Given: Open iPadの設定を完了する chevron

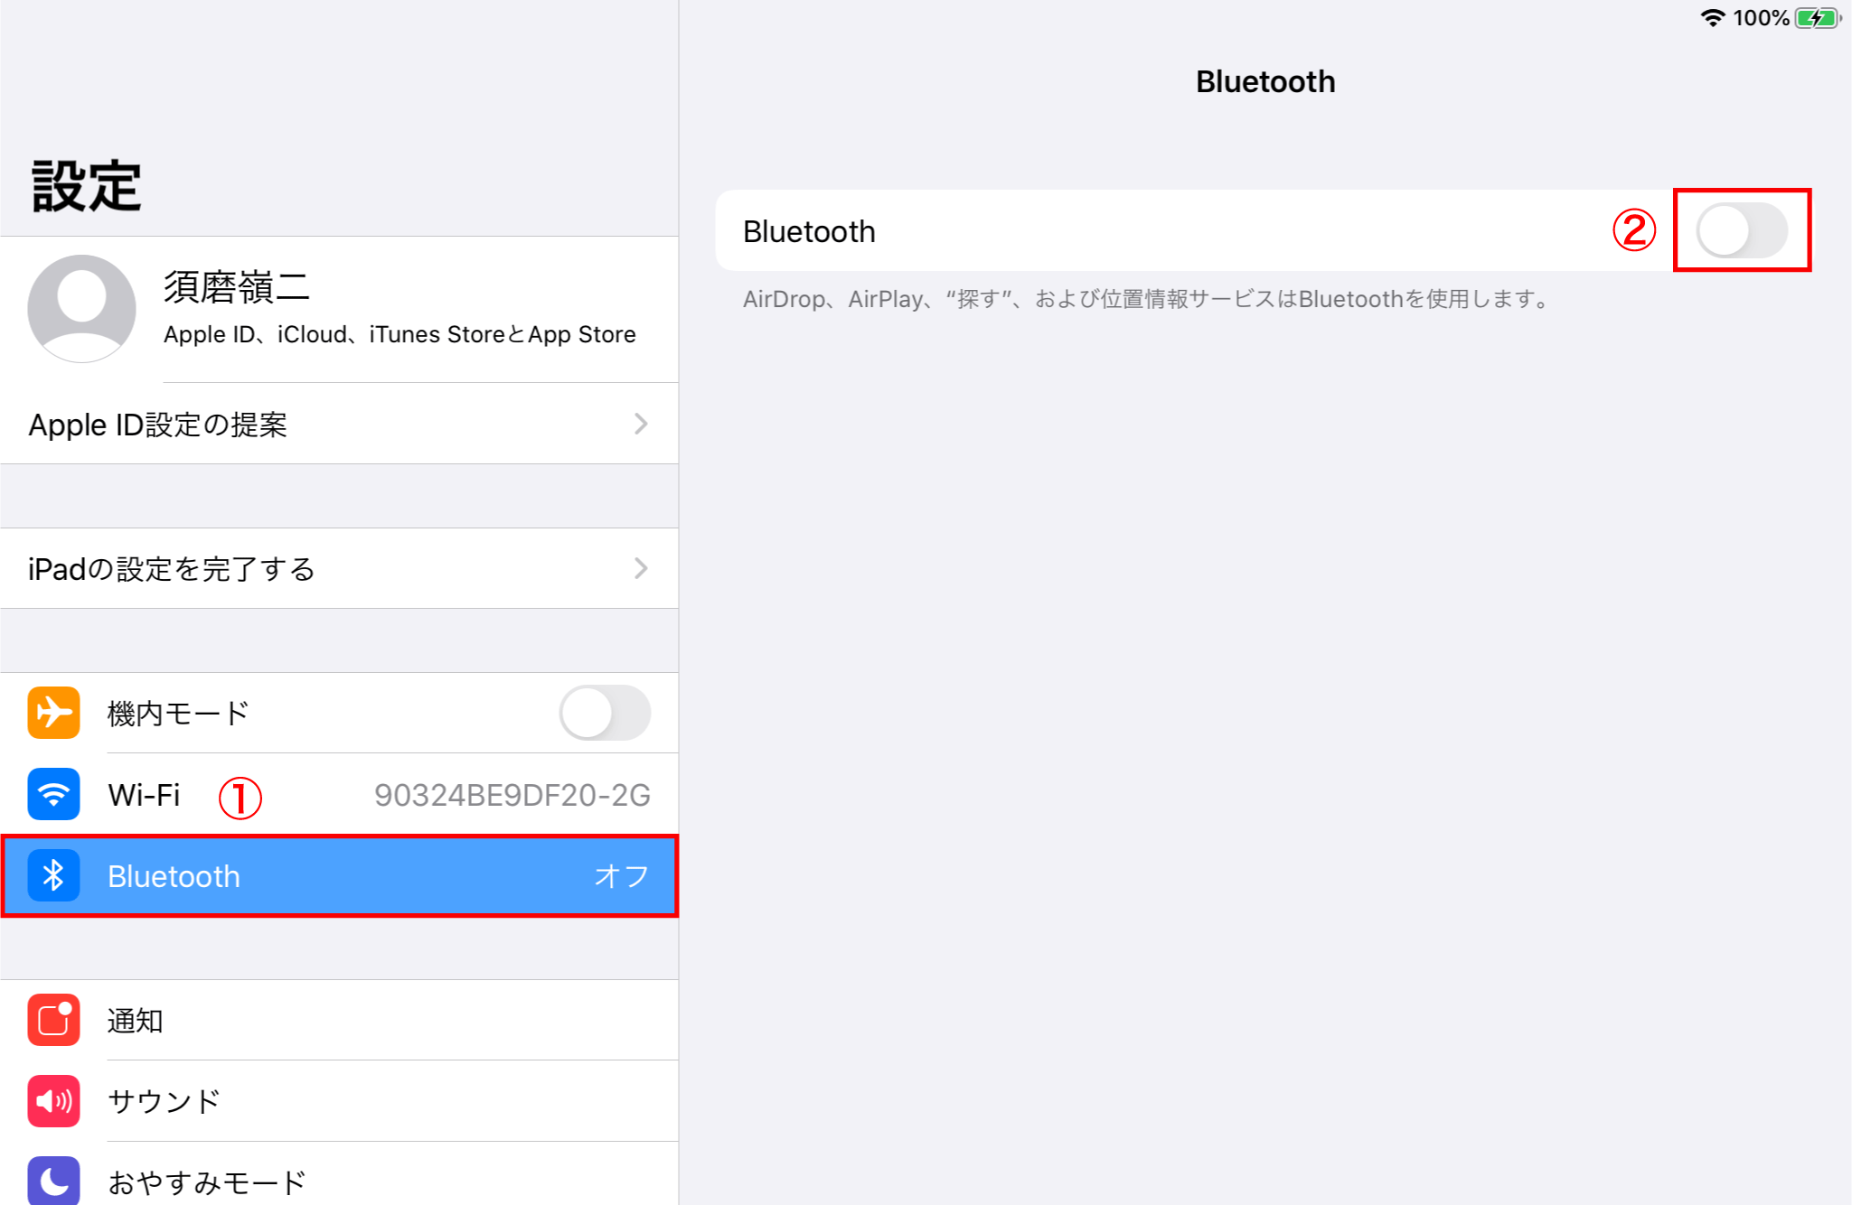Looking at the screenshot, I should (x=641, y=568).
